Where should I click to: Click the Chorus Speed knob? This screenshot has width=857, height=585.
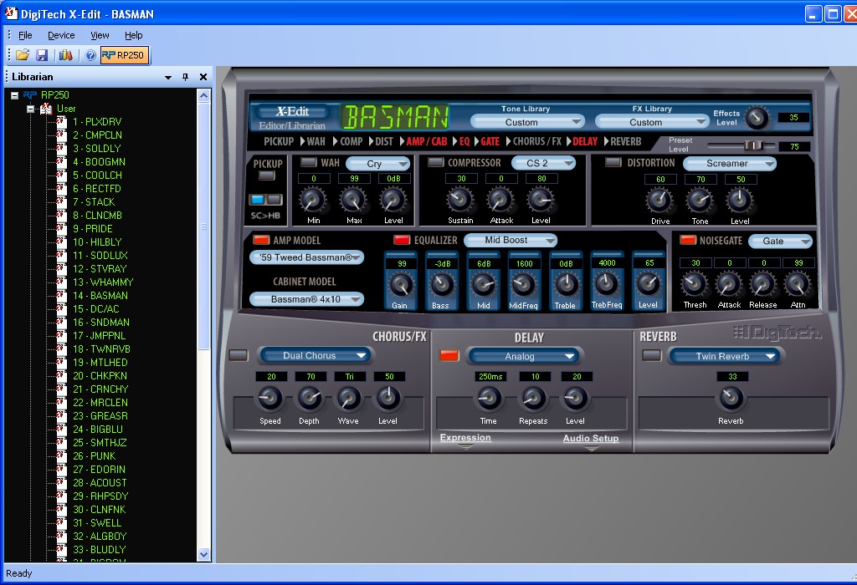270,399
